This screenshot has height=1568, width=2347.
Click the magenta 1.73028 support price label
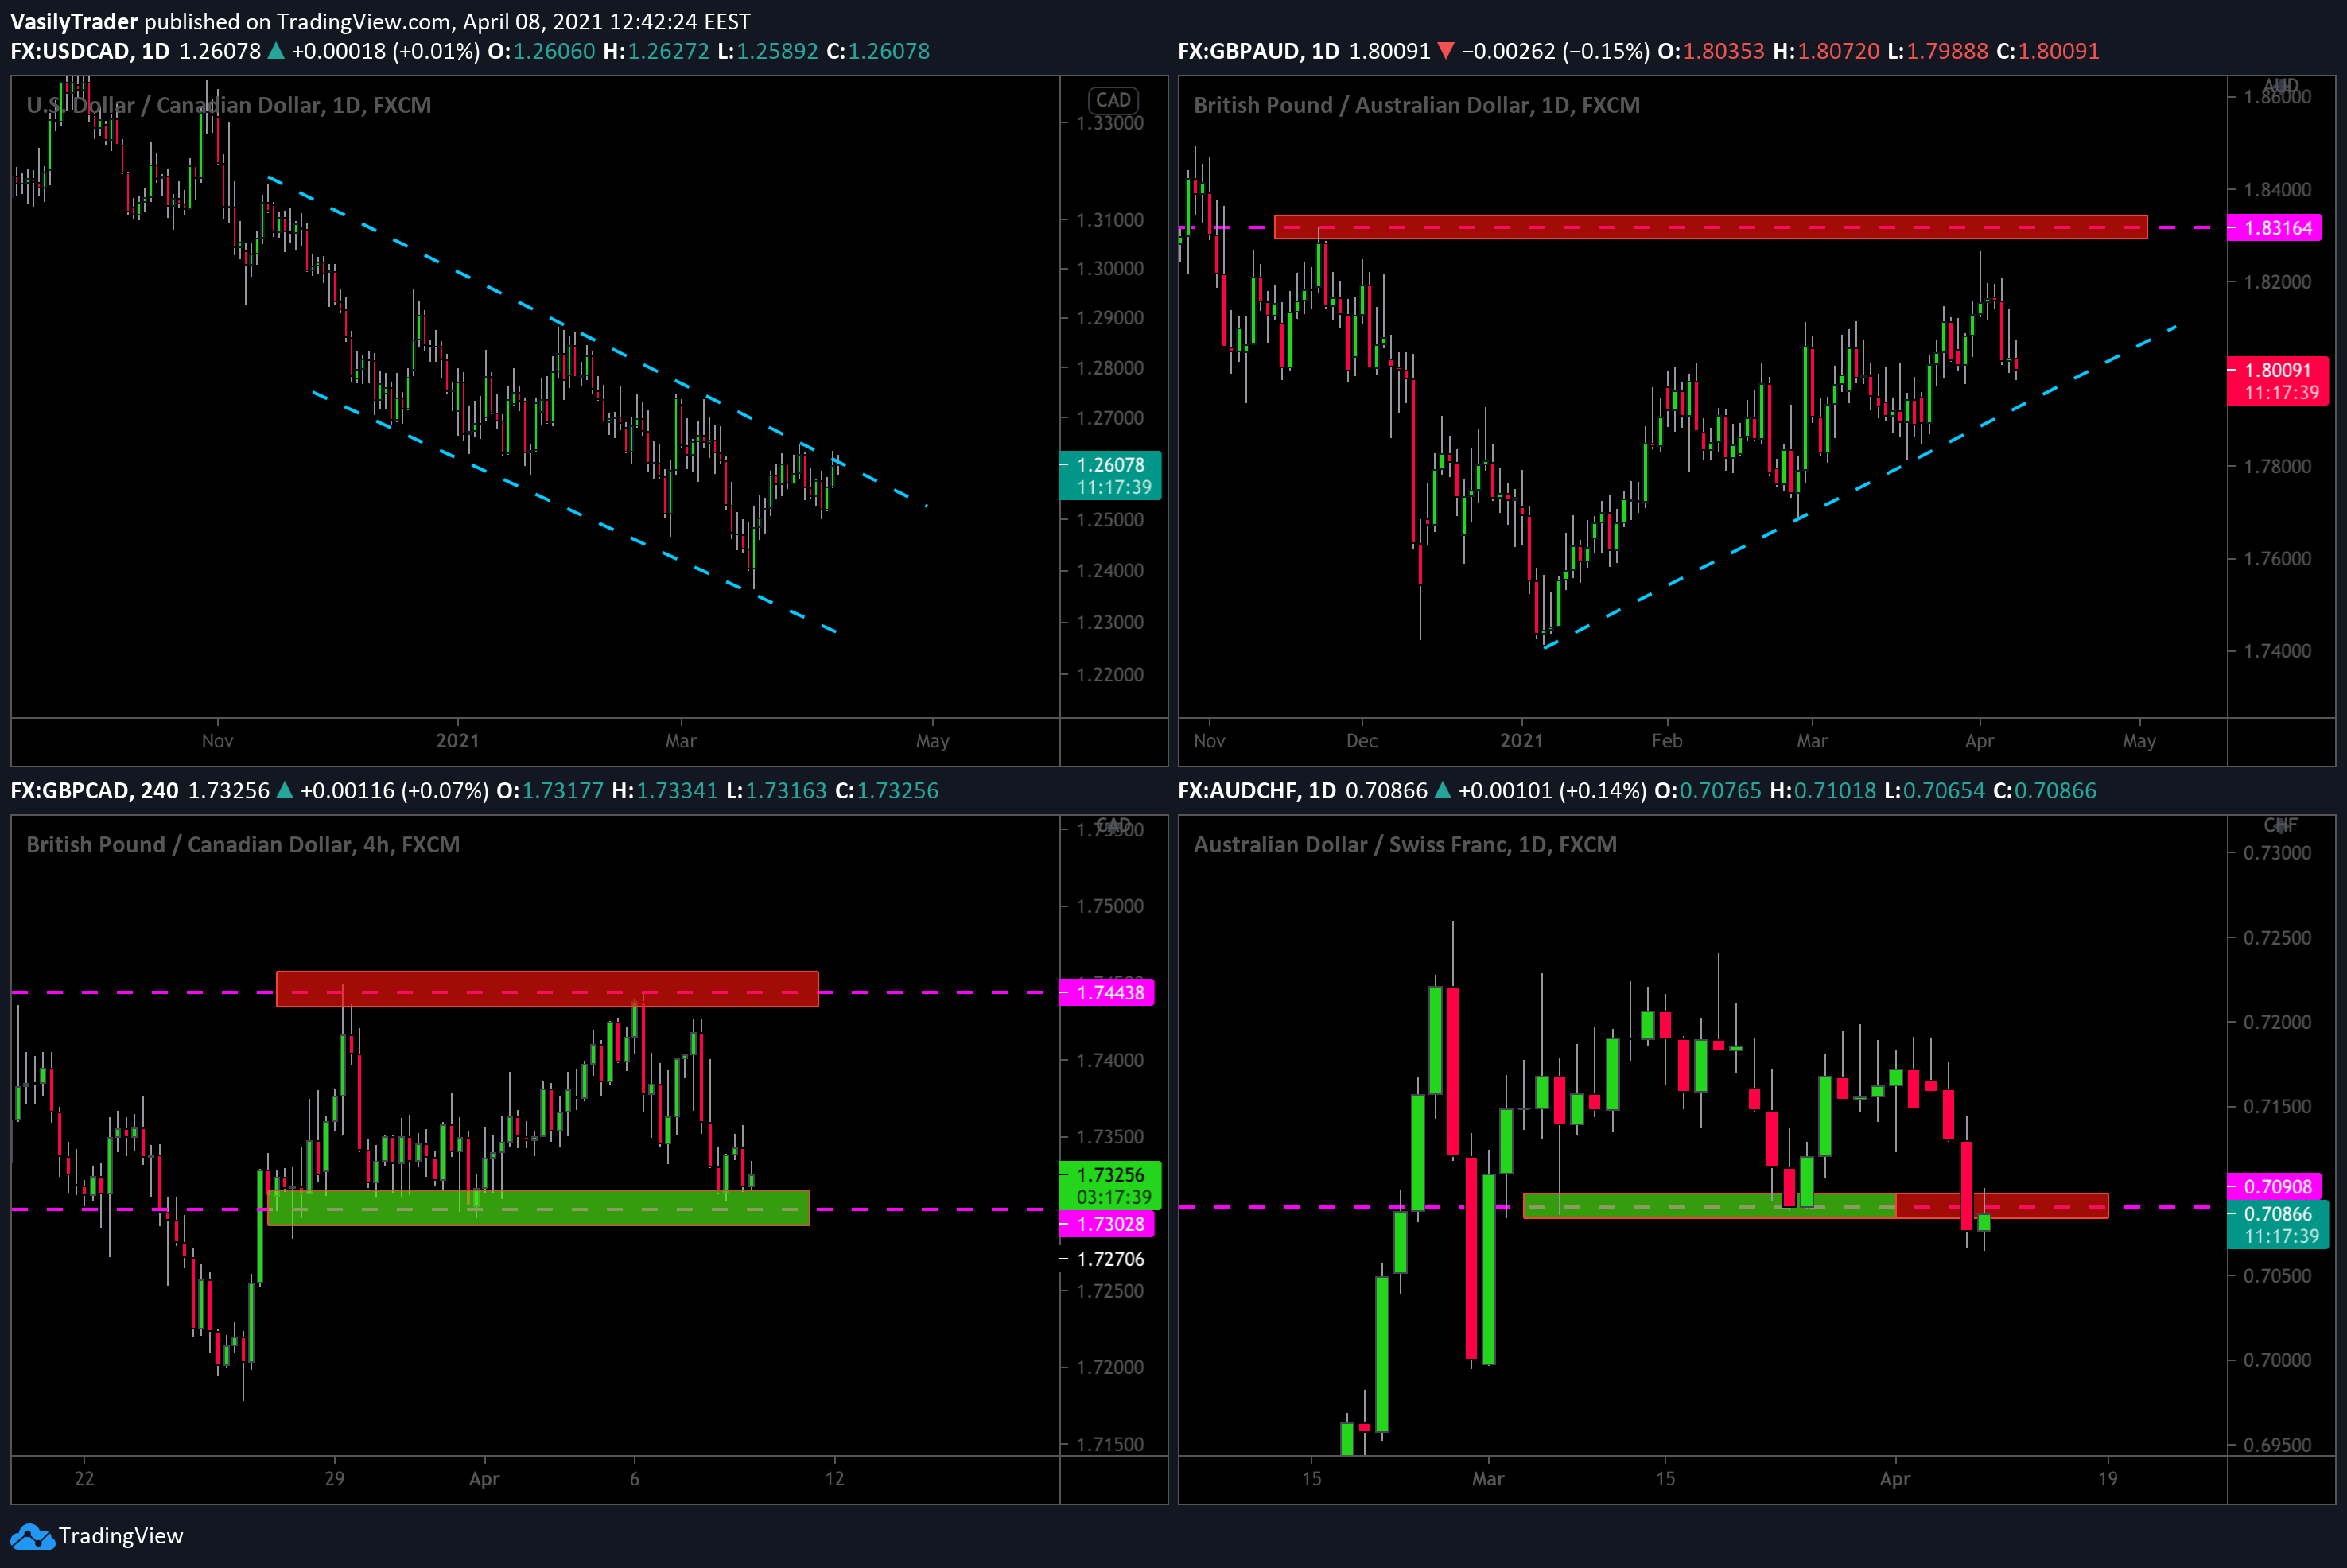coord(1107,1224)
